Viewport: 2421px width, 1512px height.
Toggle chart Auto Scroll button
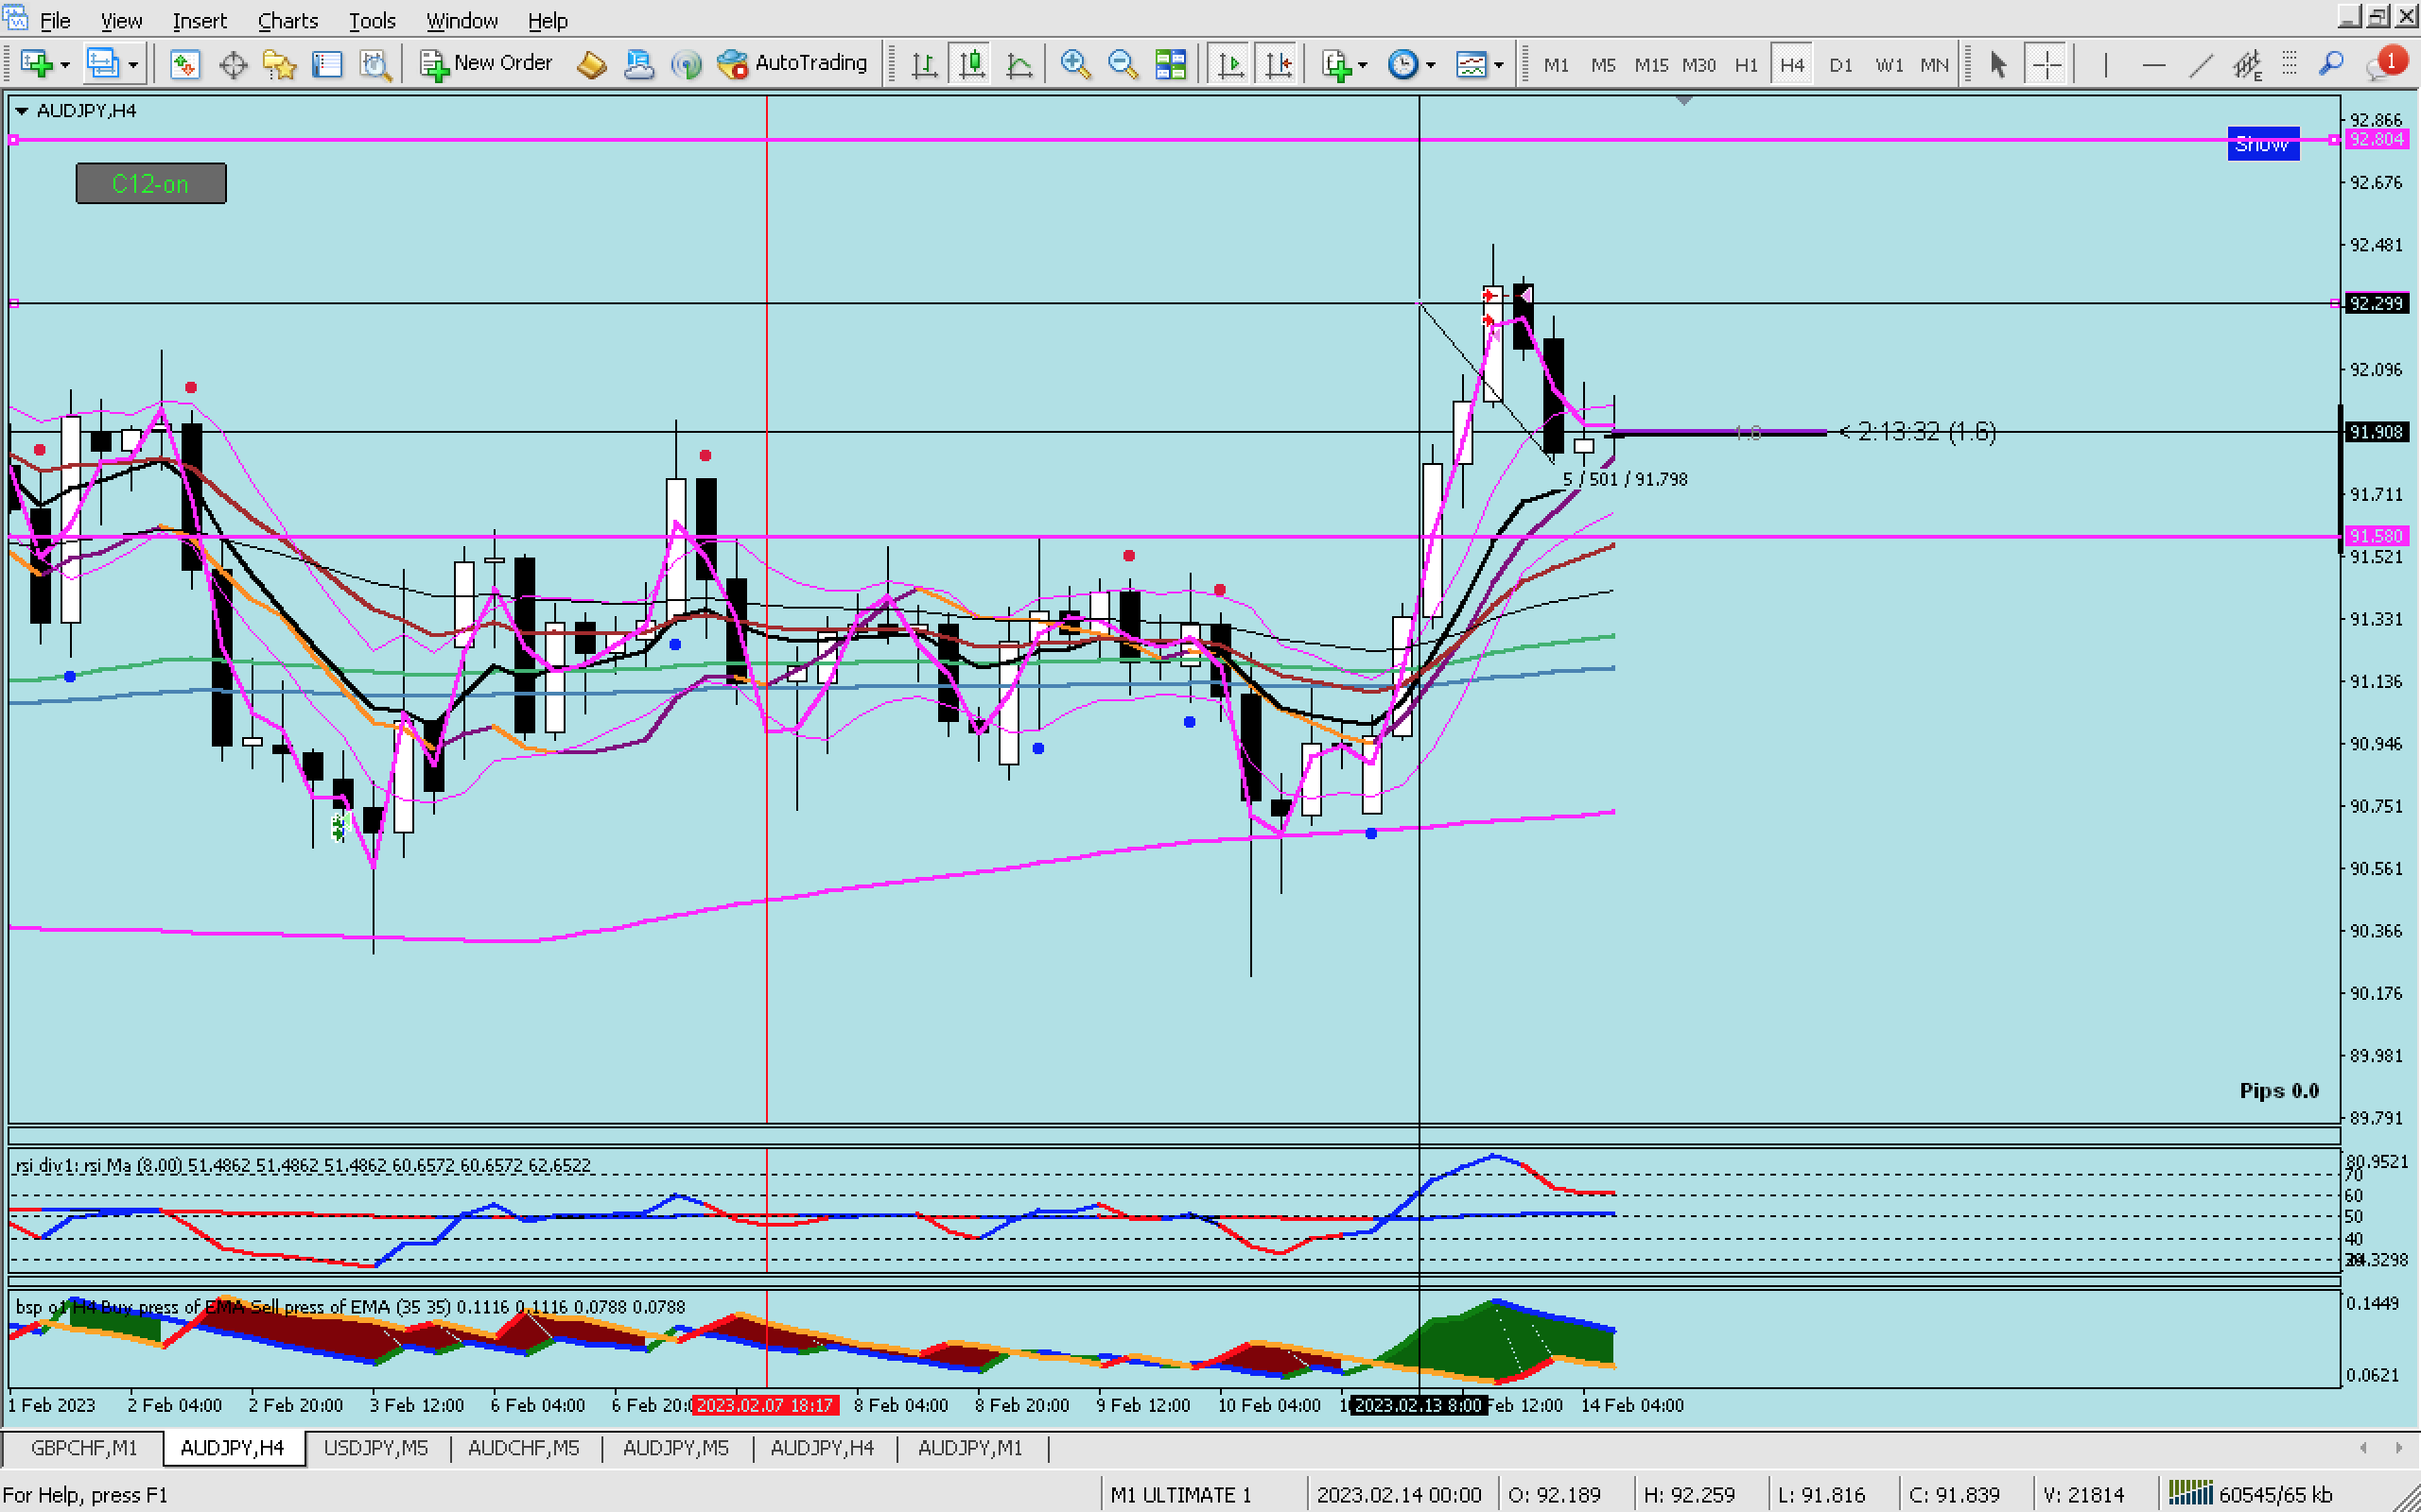(1230, 65)
